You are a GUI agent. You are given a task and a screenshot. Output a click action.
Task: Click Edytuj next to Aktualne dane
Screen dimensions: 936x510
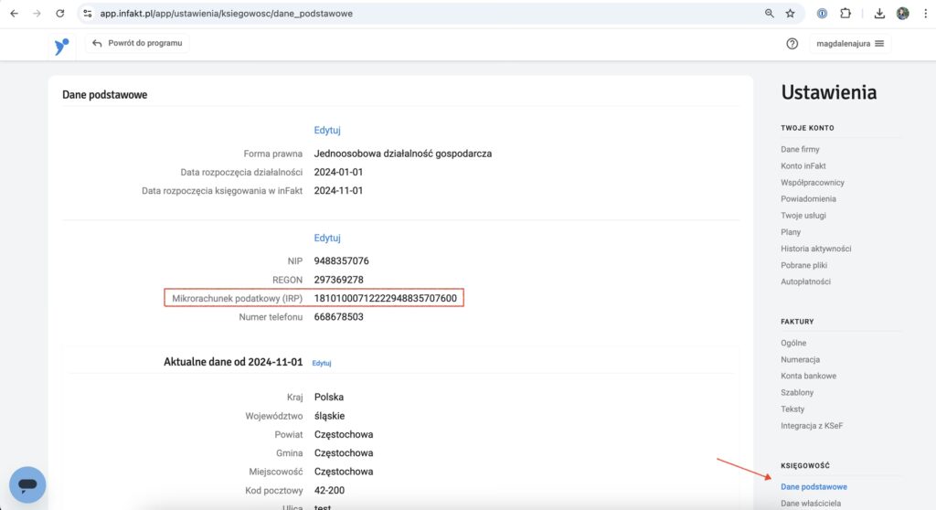coord(321,363)
